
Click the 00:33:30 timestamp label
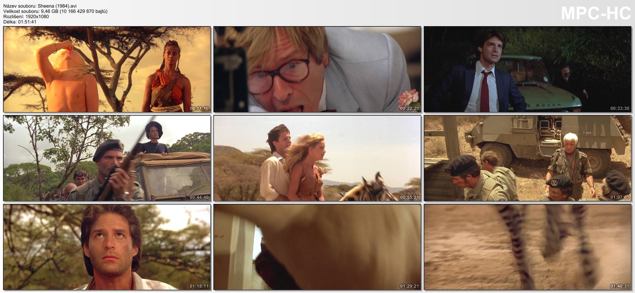tap(619, 108)
